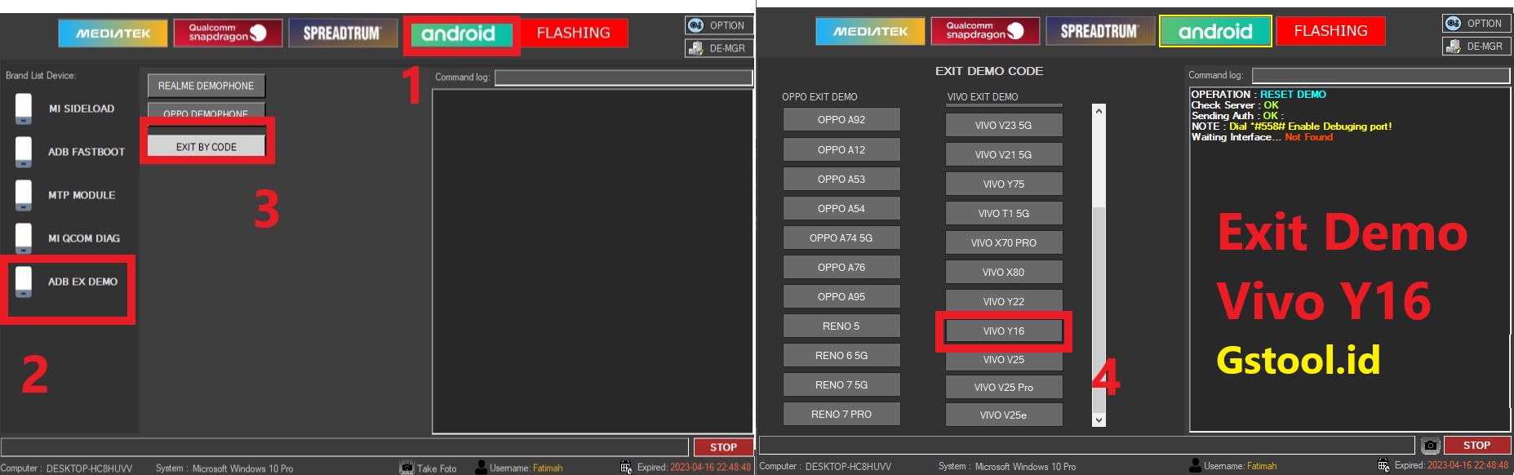Choose VIVO X80 exit demo
This screenshot has width=1514, height=475.
click(x=1004, y=272)
